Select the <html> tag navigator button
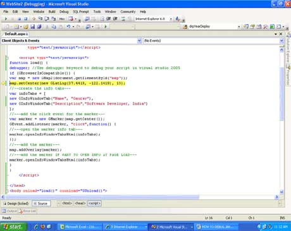The width and height of the screenshot is (291, 231). coord(66,203)
